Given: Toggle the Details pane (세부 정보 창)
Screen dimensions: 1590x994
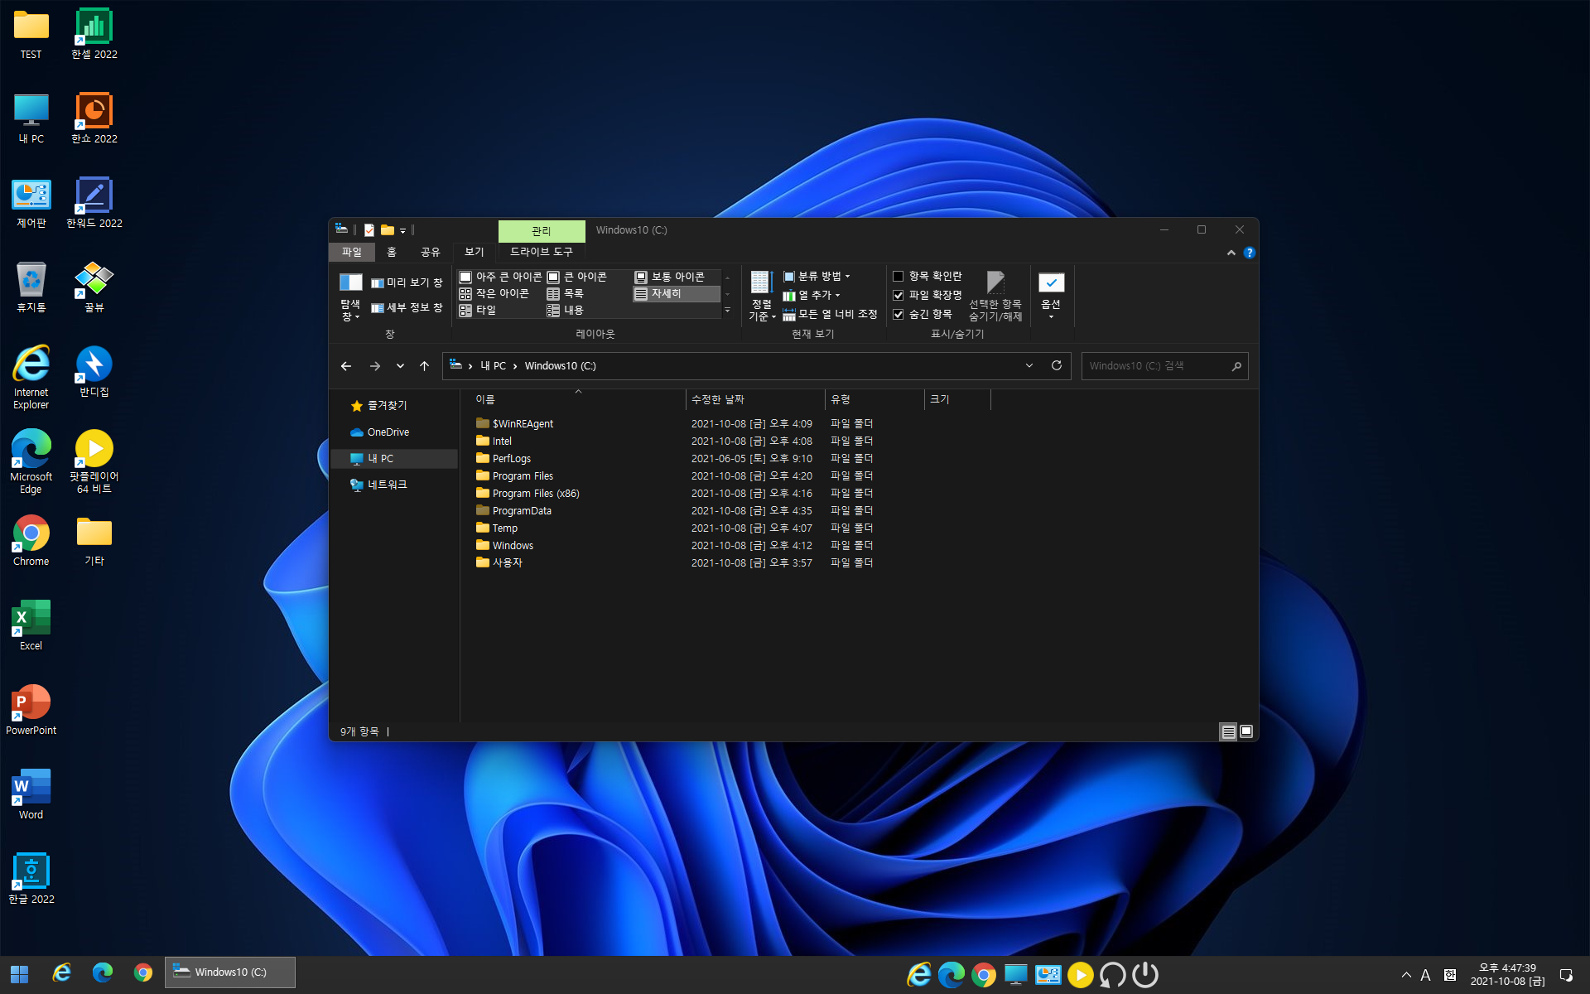Looking at the screenshot, I should 407,308.
